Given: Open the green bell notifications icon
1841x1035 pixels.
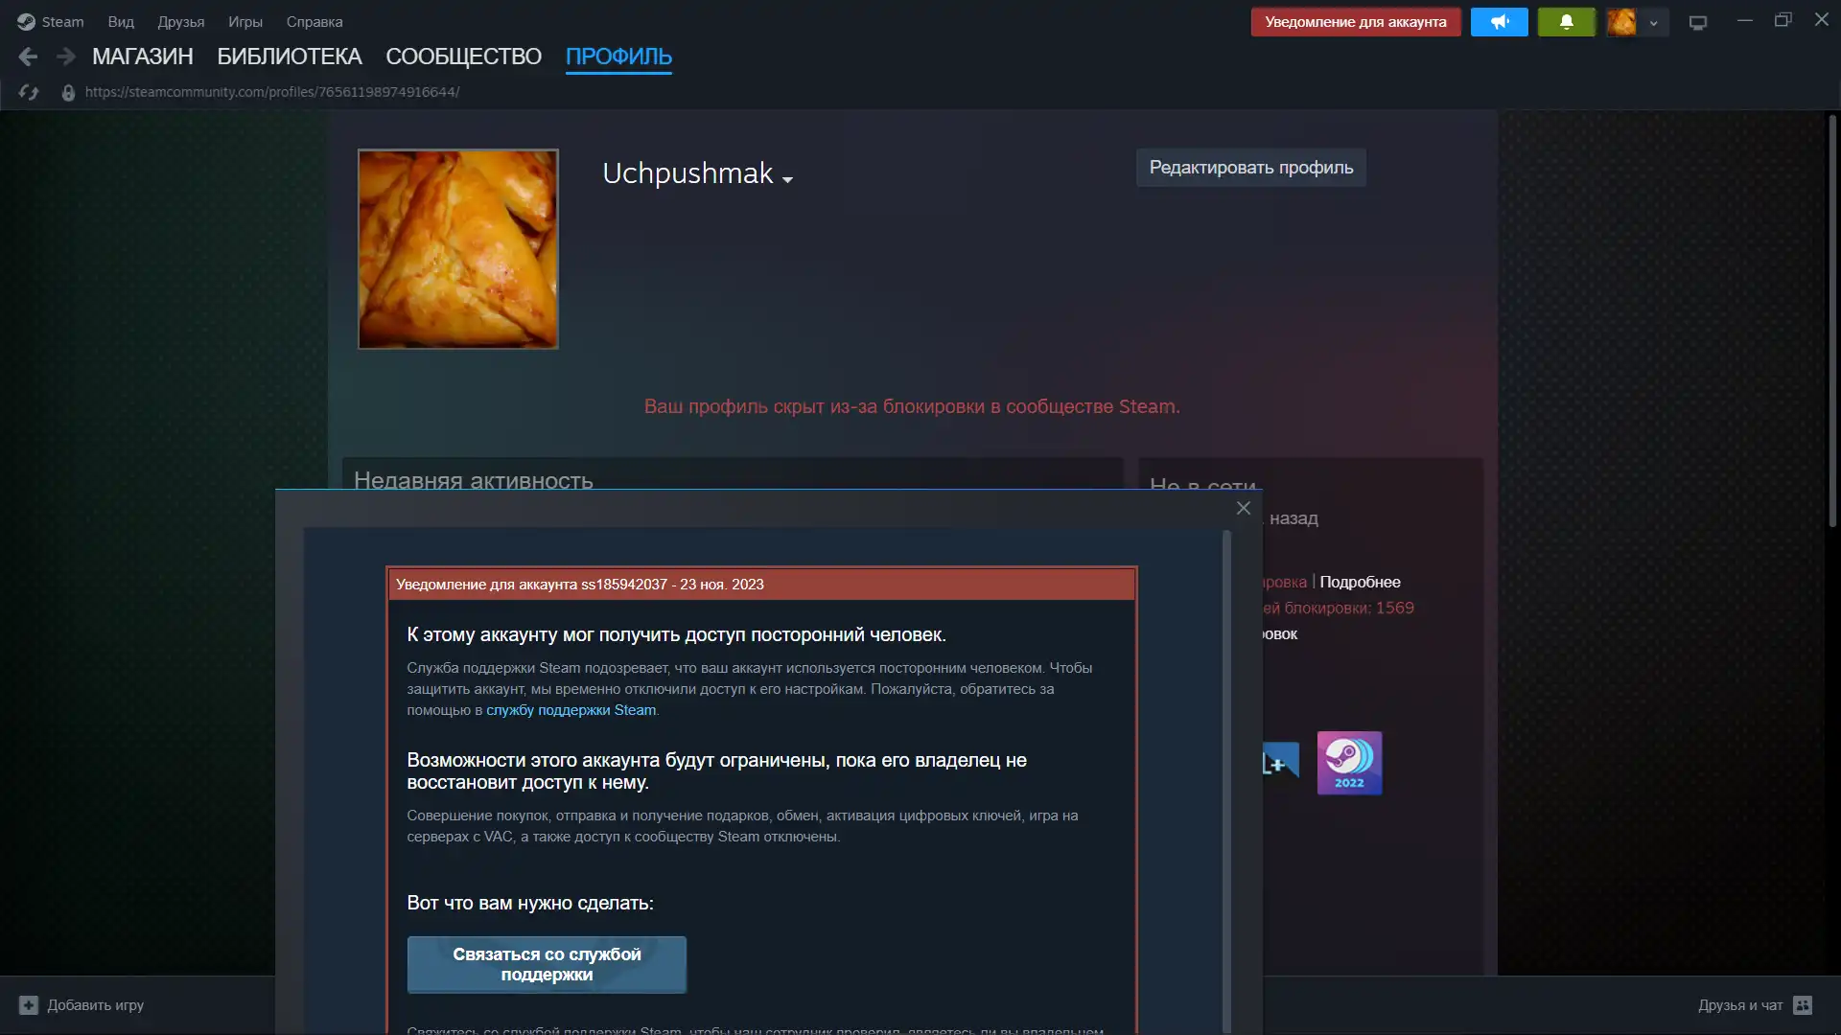Looking at the screenshot, I should pos(1567,21).
